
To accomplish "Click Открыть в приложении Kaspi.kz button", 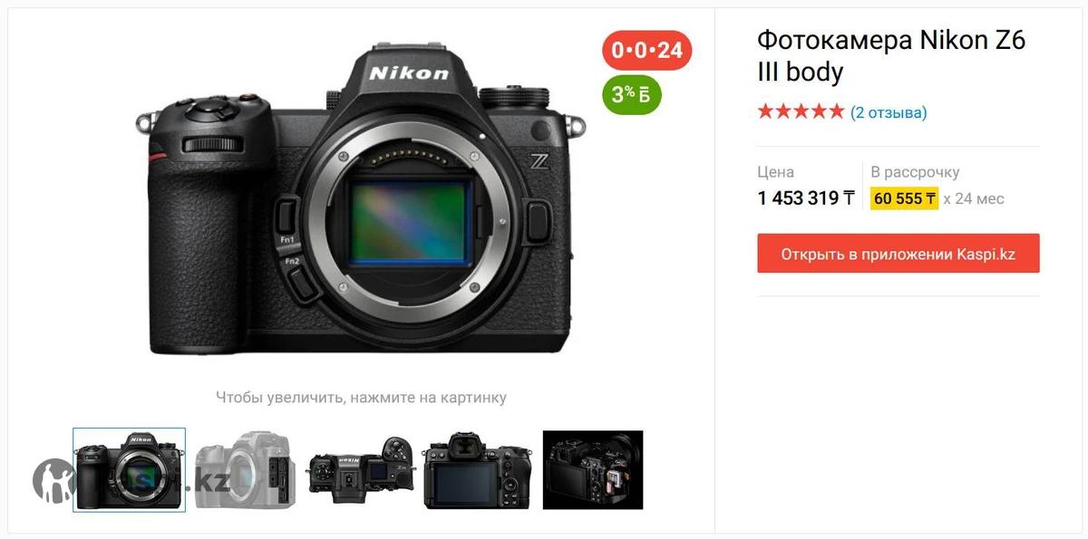I will pyautogui.click(x=899, y=254).
